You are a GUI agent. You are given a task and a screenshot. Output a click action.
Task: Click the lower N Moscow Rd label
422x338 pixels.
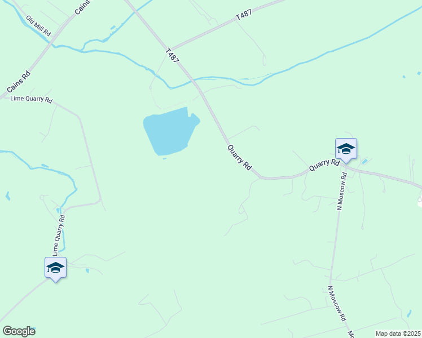pos(336,303)
